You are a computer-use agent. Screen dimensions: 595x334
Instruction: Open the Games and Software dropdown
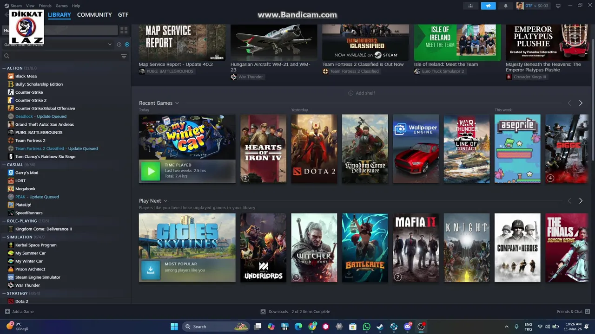(x=58, y=45)
